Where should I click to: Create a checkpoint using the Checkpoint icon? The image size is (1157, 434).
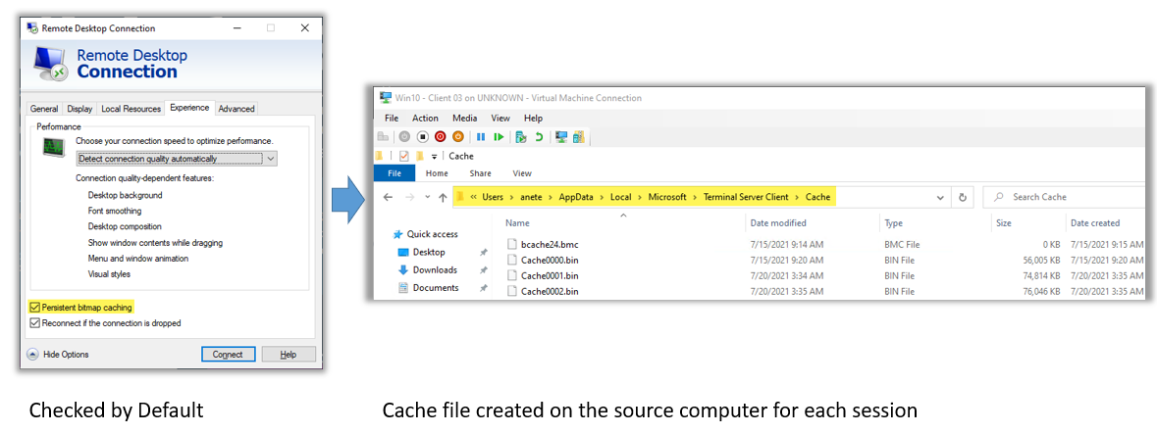coord(521,136)
